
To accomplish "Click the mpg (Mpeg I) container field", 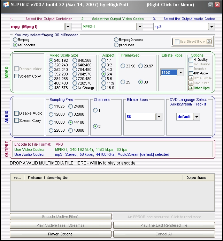I will [37, 27].
